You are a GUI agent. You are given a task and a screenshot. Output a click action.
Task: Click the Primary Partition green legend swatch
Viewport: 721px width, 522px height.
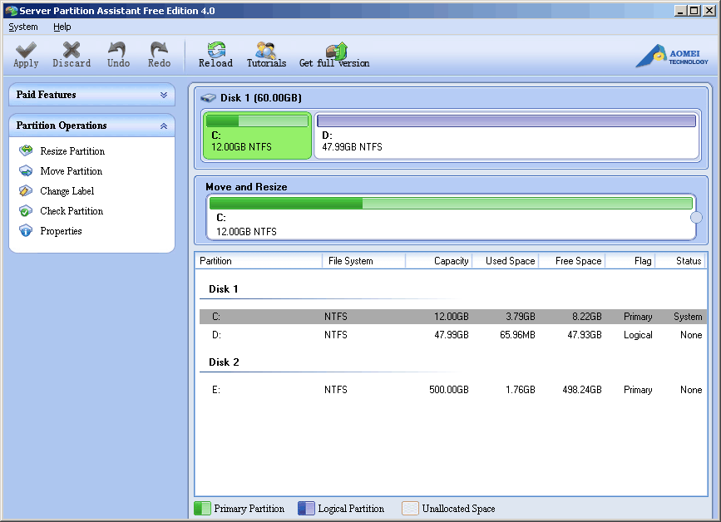click(202, 508)
